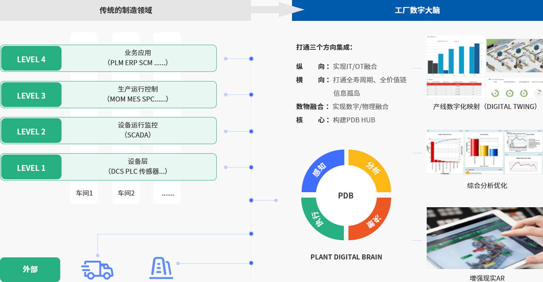Open the 增强现实AR image thumbnail
543x282 pixels.
[x=484, y=237]
